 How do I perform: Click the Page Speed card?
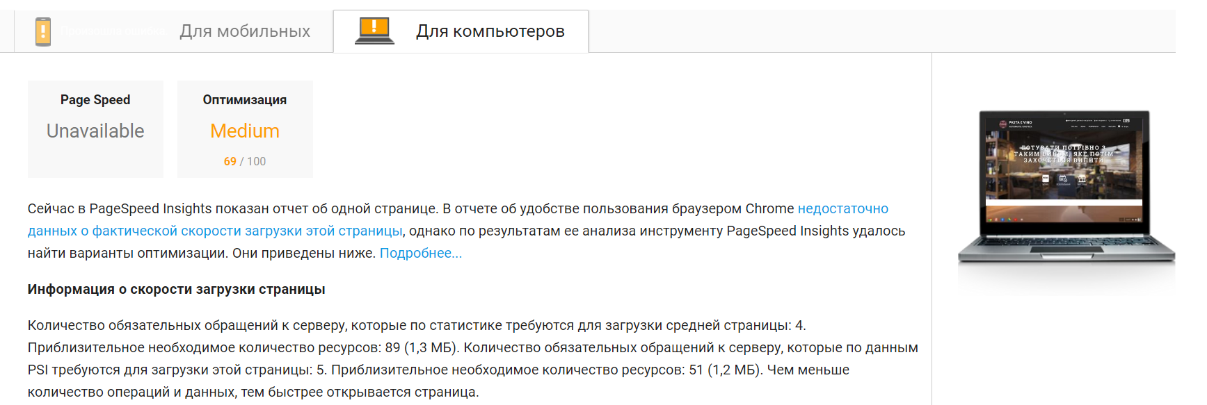click(95, 129)
